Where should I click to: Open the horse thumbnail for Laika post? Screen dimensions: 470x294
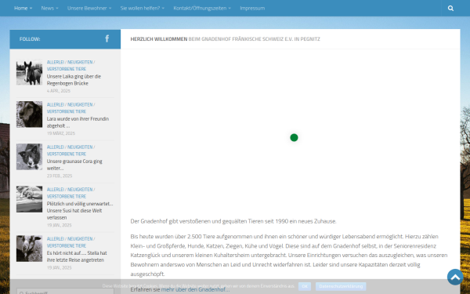click(29, 72)
